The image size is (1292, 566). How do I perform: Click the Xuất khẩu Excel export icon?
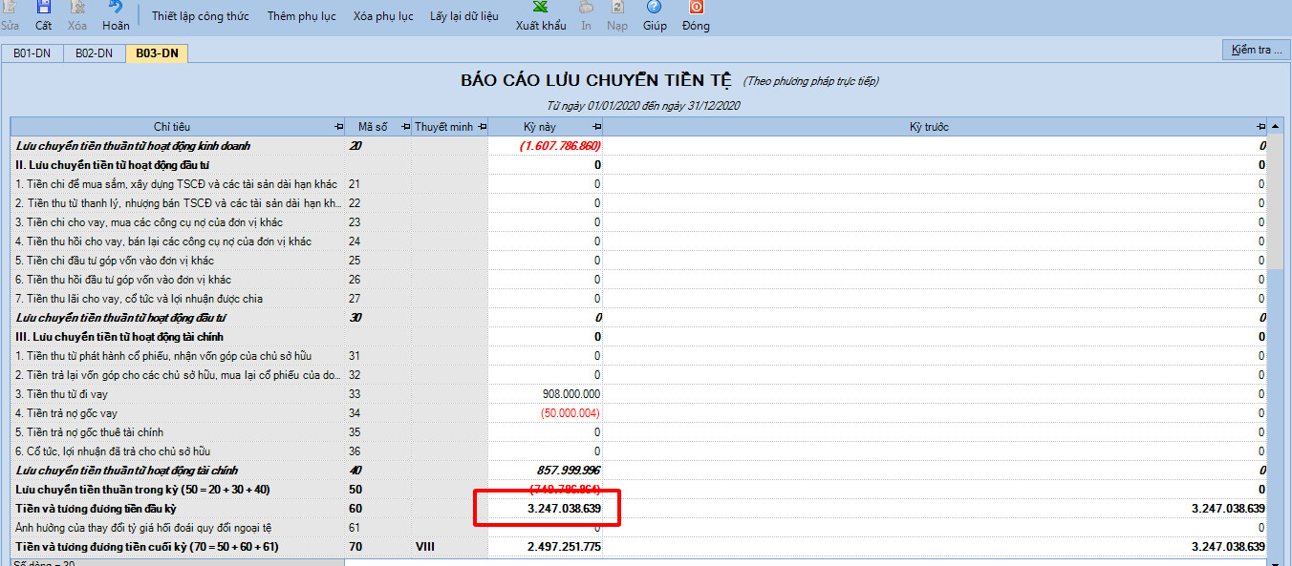[x=541, y=7]
